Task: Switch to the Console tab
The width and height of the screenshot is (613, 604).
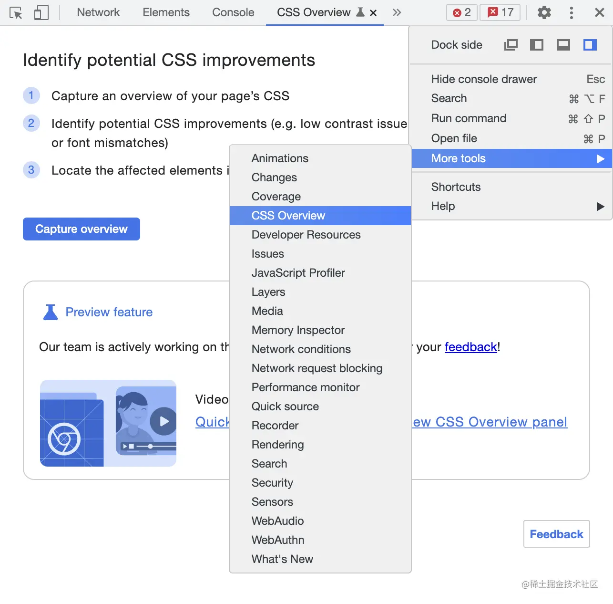Action: [x=233, y=12]
